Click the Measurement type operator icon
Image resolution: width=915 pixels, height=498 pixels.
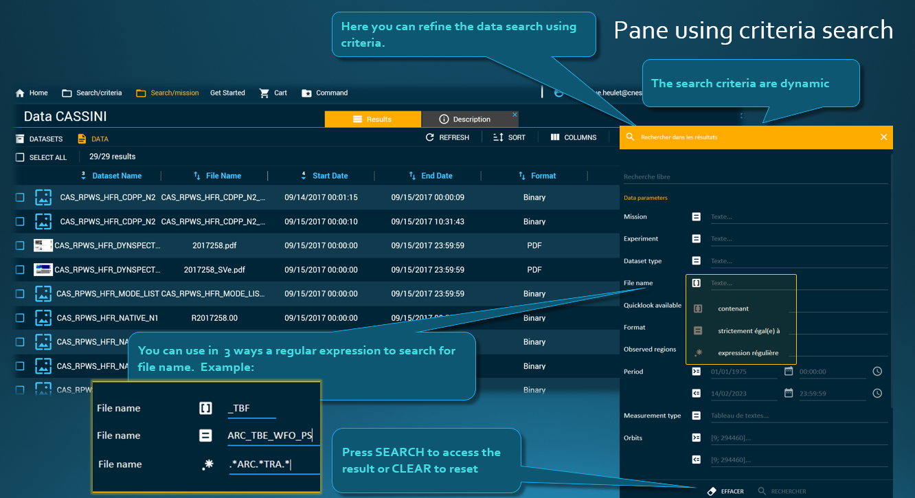[x=696, y=416]
